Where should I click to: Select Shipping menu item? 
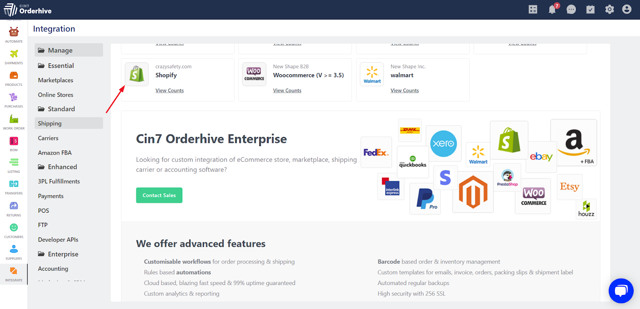tap(69, 123)
